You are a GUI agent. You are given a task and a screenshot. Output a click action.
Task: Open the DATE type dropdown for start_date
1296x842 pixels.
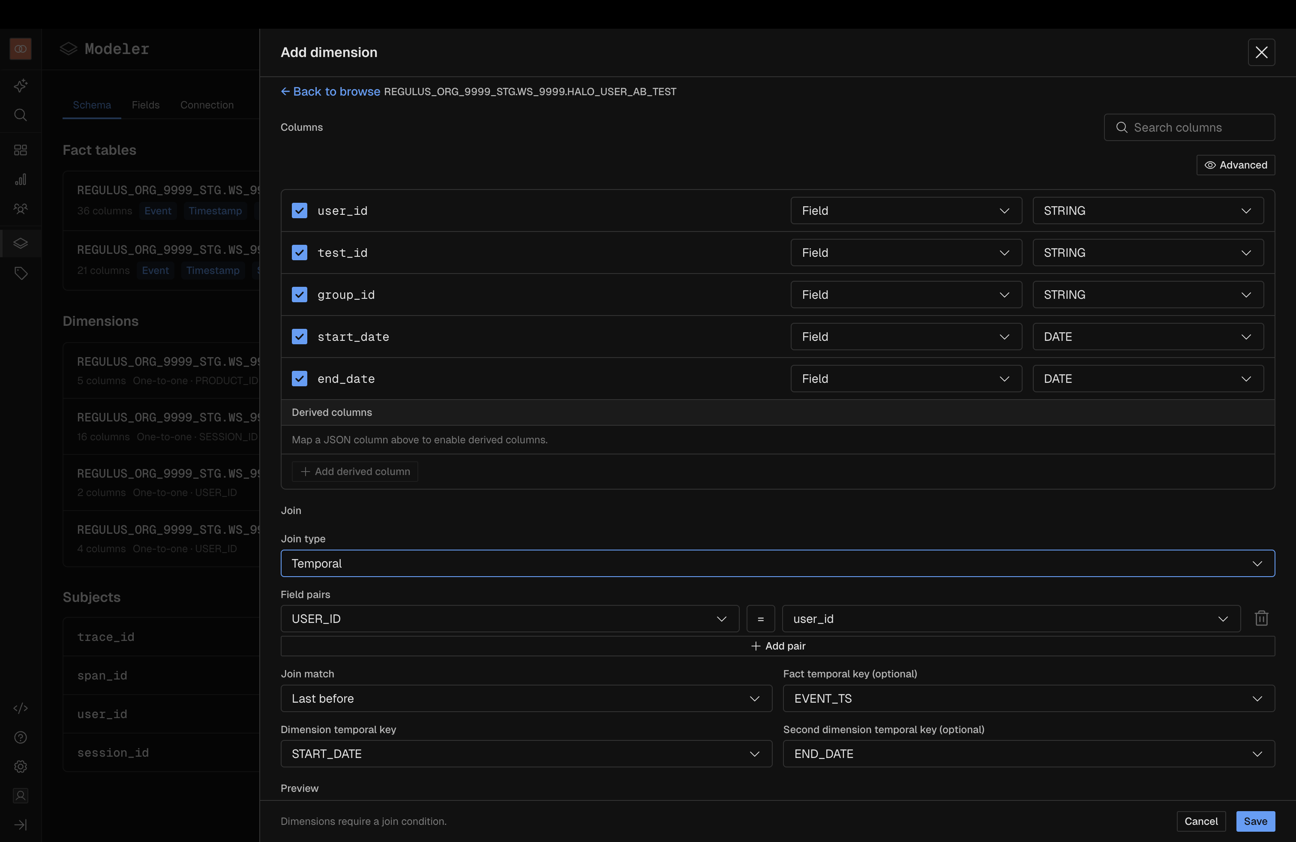click(x=1148, y=337)
